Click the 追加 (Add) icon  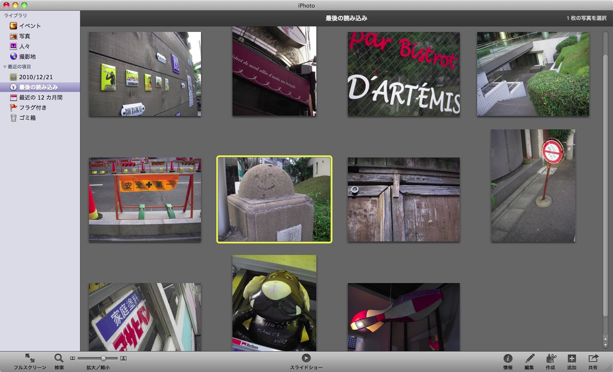572,361
